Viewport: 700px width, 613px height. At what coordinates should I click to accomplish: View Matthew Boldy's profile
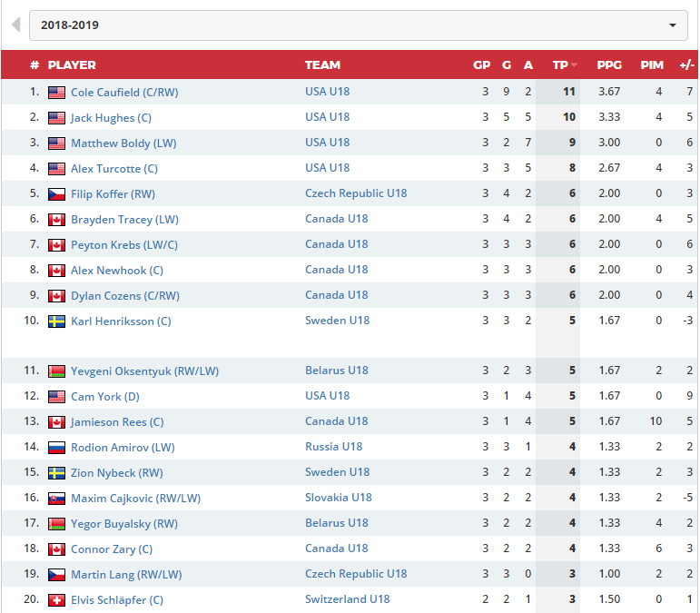click(123, 143)
